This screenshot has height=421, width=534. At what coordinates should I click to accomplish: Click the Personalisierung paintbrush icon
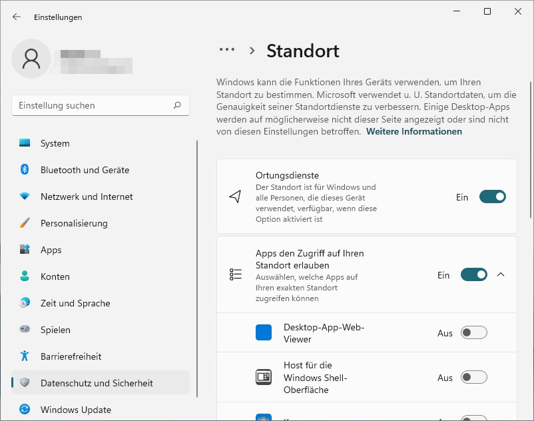pos(25,222)
